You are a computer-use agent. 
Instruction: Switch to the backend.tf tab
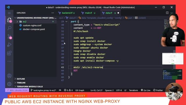[x=67, y=13]
